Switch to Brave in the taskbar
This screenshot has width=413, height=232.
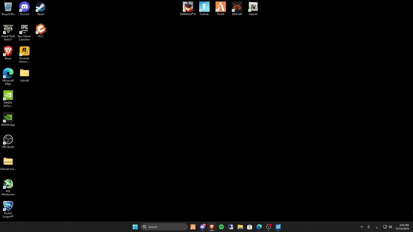(212, 227)
